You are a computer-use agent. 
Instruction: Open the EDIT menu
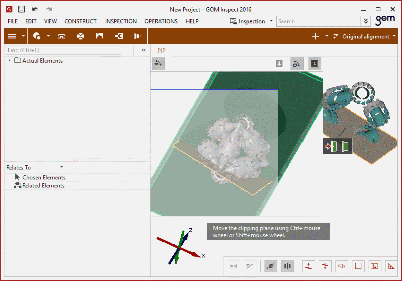point(31,21)
